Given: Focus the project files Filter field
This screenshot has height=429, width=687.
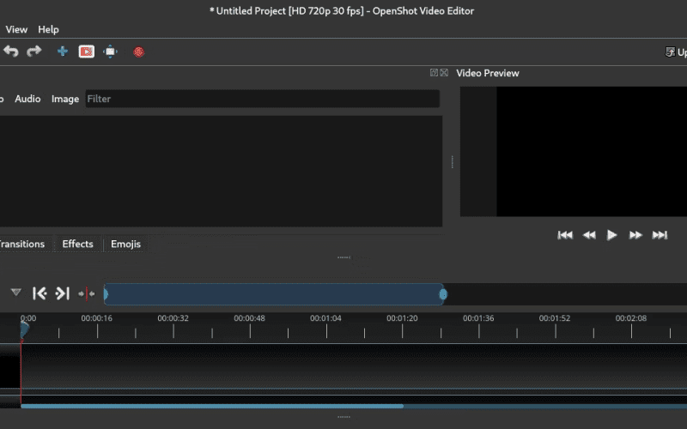Looking at the screenshot, I should pyautogui.click(x=263, y=99).
